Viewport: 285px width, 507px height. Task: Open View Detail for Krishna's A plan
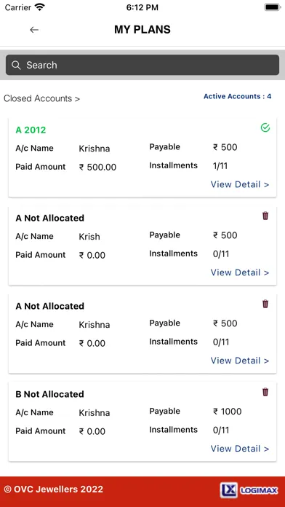click(x=240, y=361)
